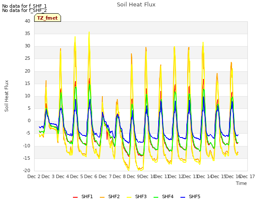Click the y-axis tick label 15
Screen dimensions: 273x205
point(27,83)
